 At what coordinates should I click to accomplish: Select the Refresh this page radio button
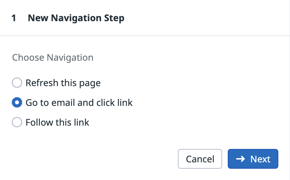[x=17, y=83]
